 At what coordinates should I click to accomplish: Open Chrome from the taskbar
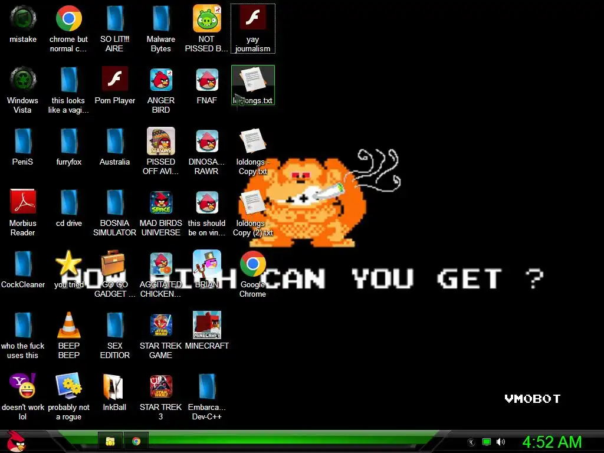point(136,441)
